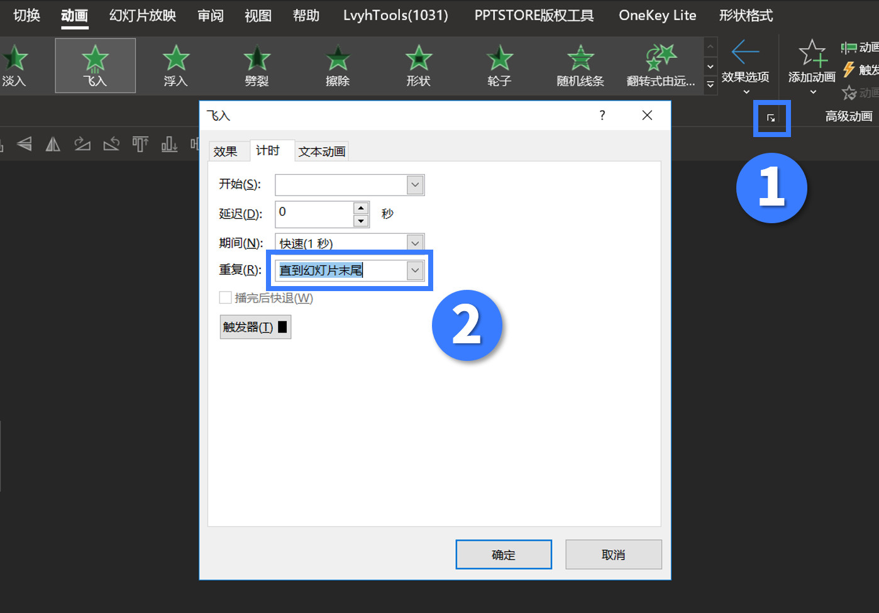This screenshot has width=879, height=613.
Task: Apply the 劈裂 (Split) animation effect
Action: [257, 65]
